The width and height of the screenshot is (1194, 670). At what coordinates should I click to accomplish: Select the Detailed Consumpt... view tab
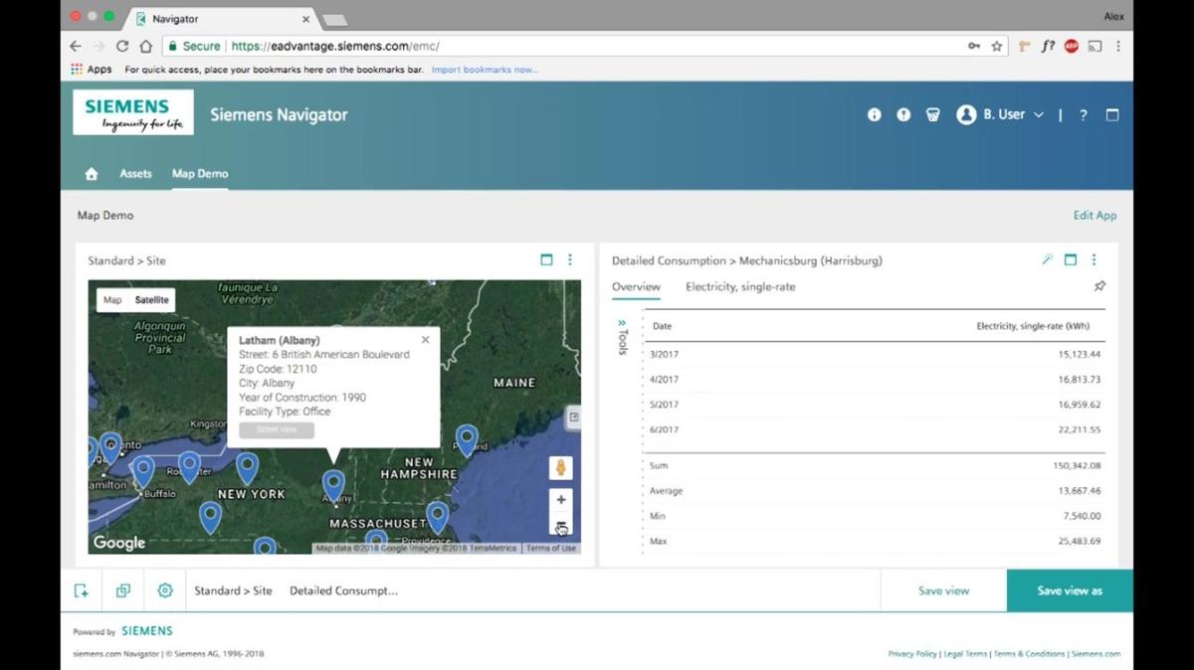click(343, 590)
